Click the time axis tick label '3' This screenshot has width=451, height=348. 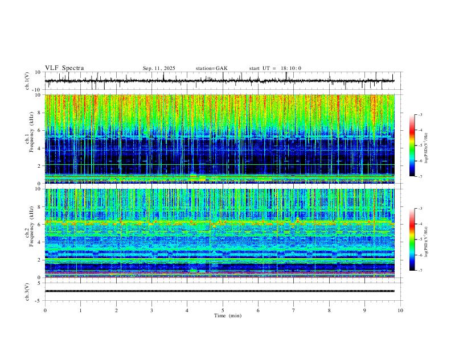click(x=151, y=310)
